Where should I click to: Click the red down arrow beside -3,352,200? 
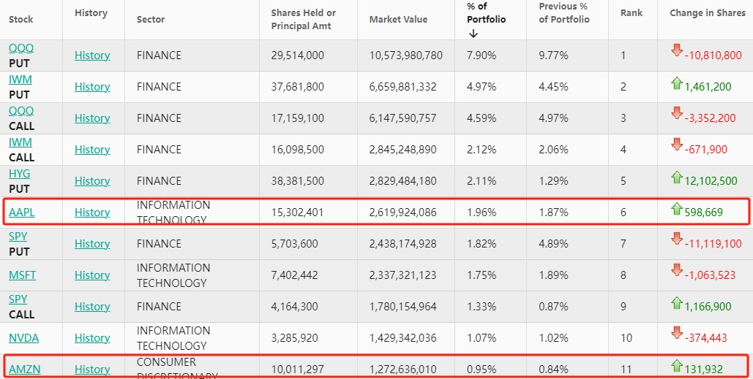click(676, 113)
